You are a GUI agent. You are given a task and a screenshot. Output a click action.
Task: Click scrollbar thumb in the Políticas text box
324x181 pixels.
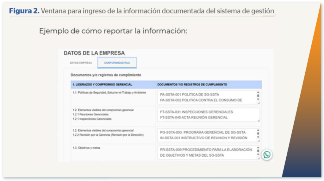coord(258,95)
